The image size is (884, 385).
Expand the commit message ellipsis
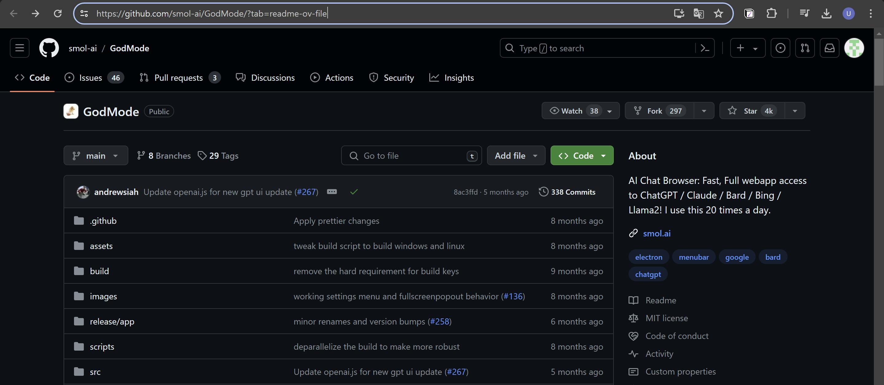tap(332, 192)
